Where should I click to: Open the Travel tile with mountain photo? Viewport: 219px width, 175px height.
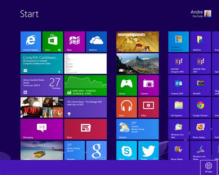(138, 64)
